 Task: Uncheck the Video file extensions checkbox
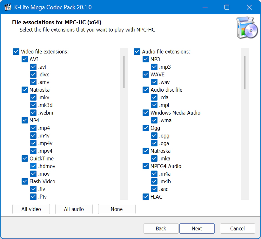point(16,52)
